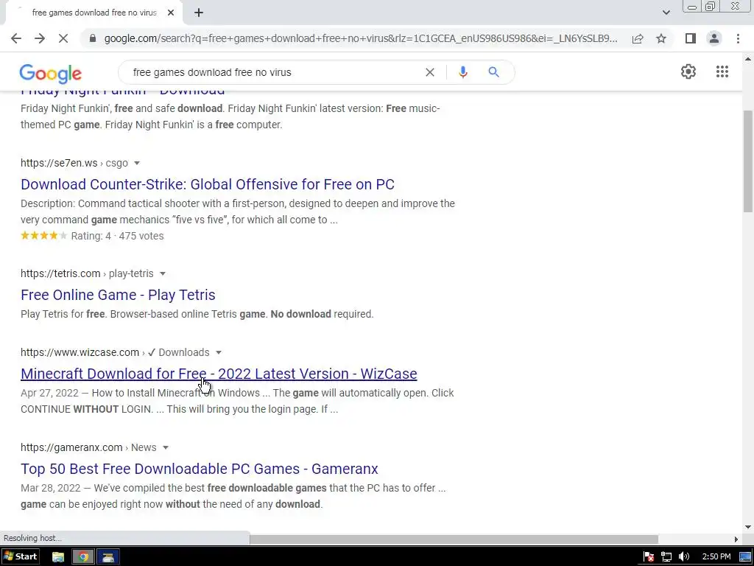
Task: Click the address bar URL
Action: coord(361,38)
